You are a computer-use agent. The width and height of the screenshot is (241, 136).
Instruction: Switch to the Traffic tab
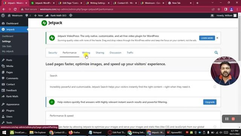130,53
